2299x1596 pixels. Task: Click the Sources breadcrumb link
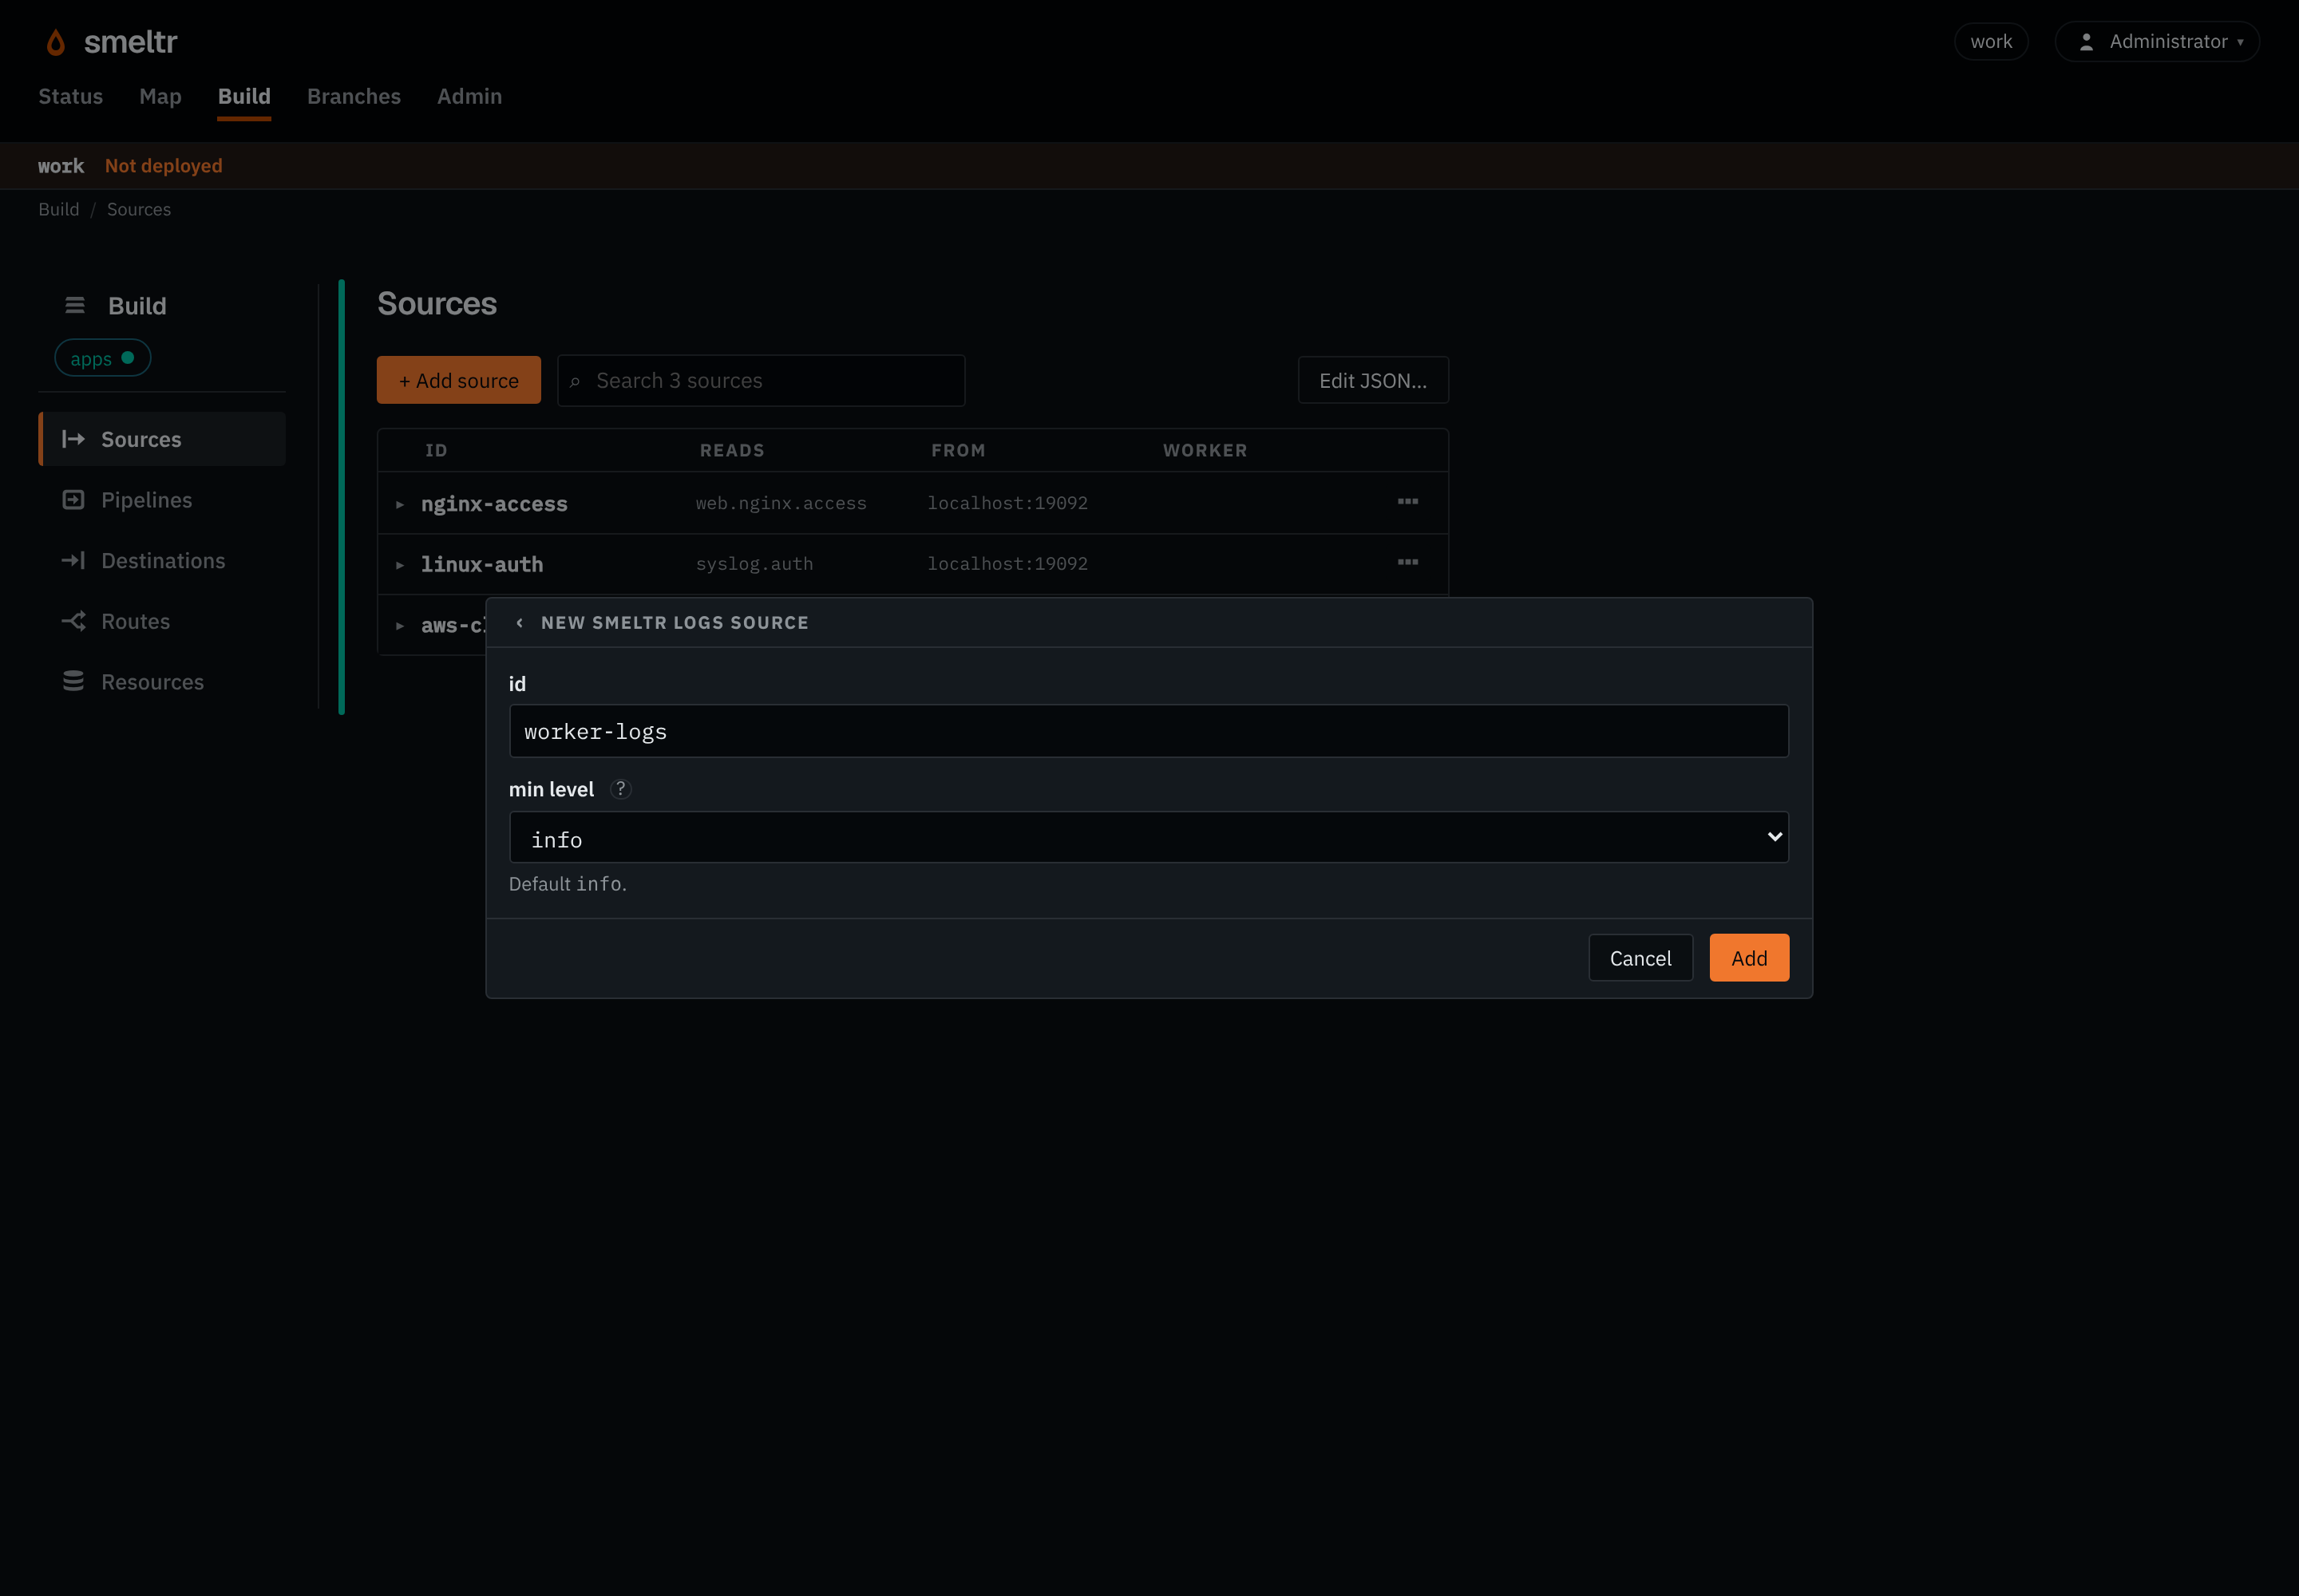point(139,209)
